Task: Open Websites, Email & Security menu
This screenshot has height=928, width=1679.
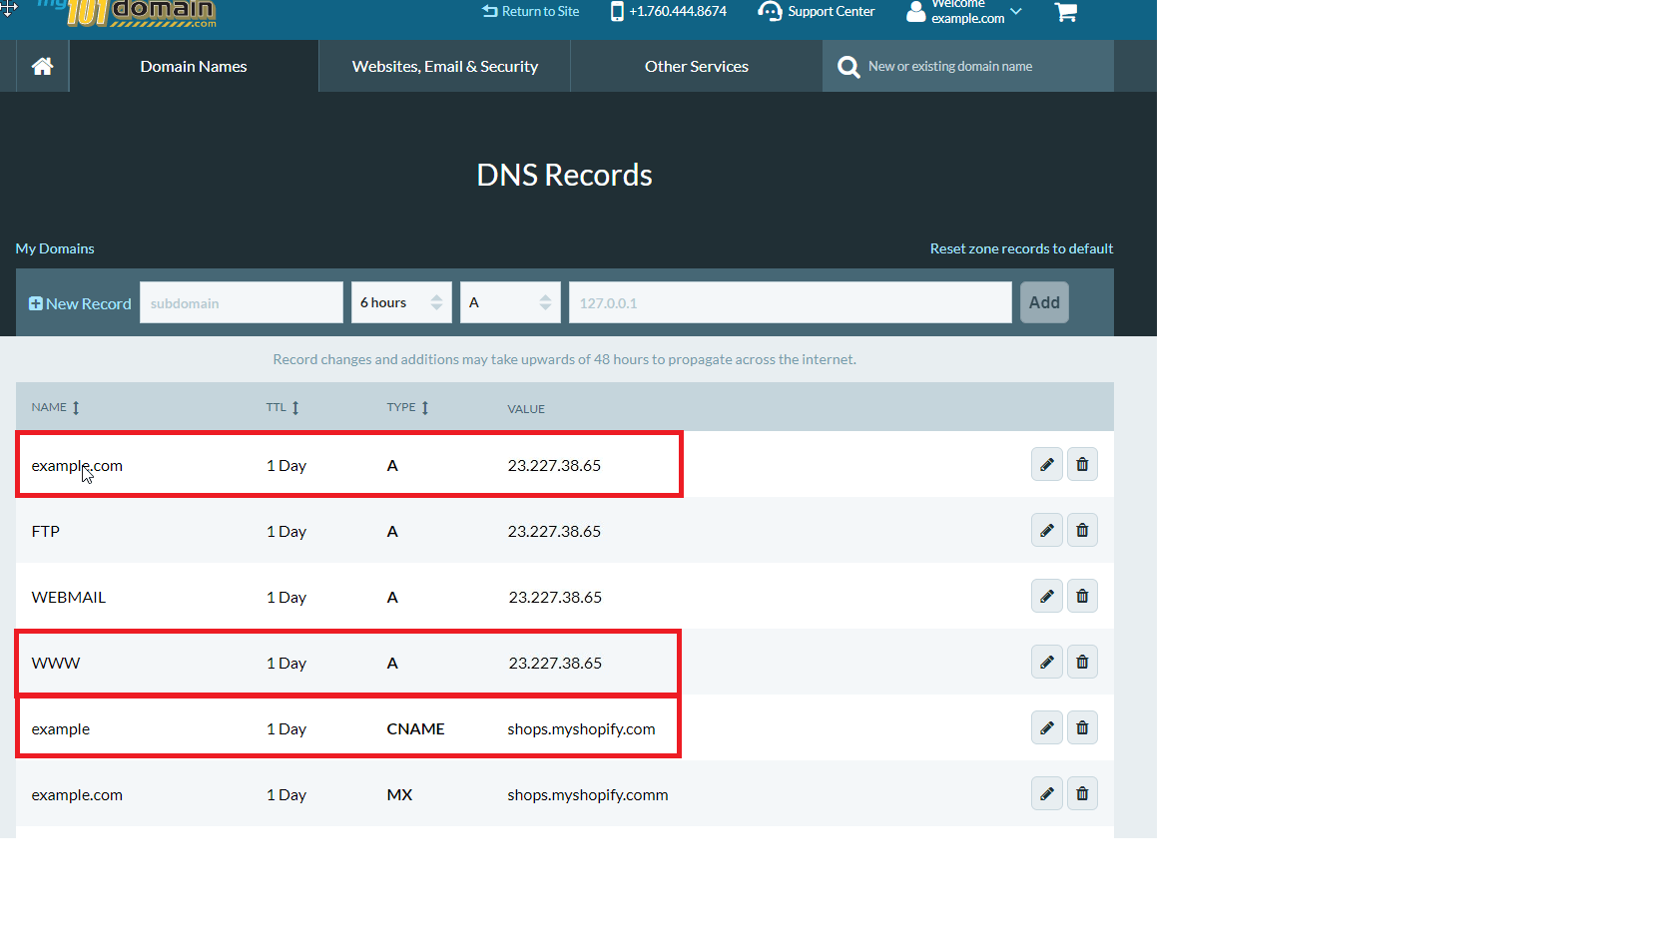Action: click(x=444, y=67)
